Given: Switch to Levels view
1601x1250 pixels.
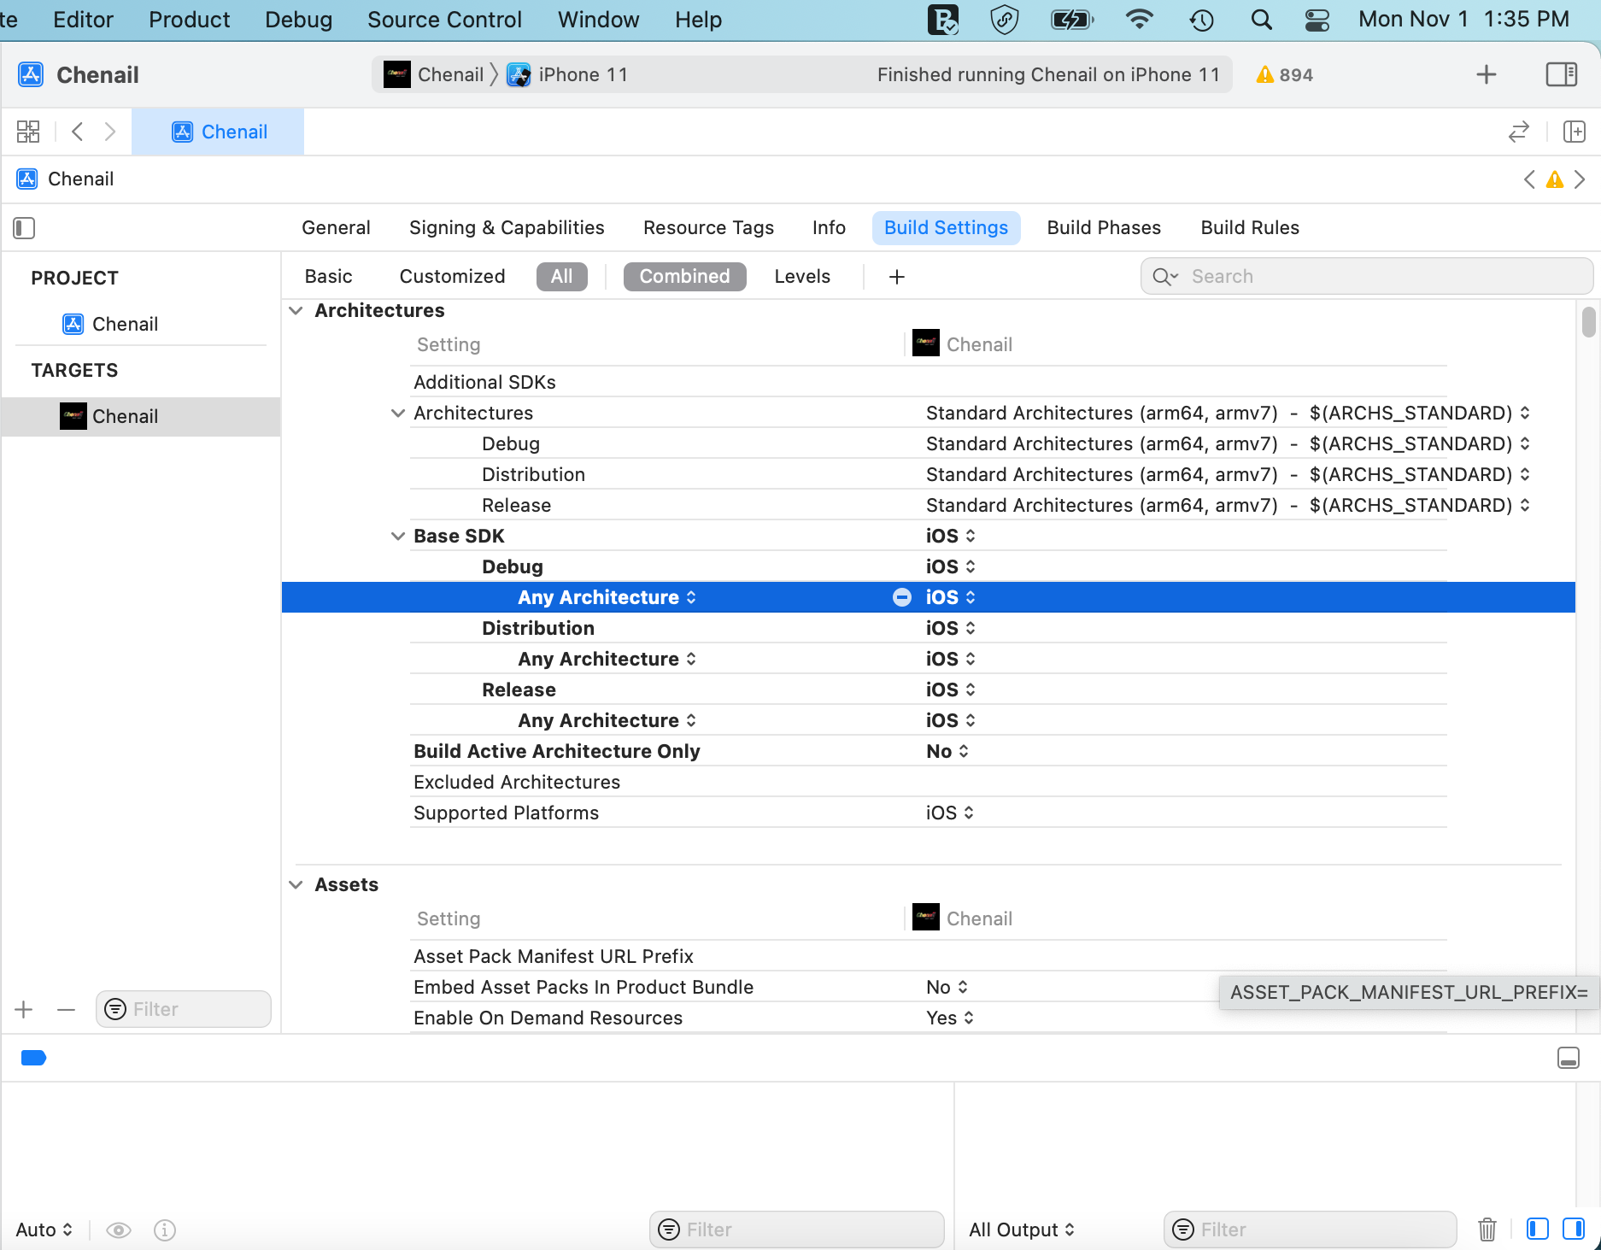Looking at the screenshot, I should pos(802,276).
